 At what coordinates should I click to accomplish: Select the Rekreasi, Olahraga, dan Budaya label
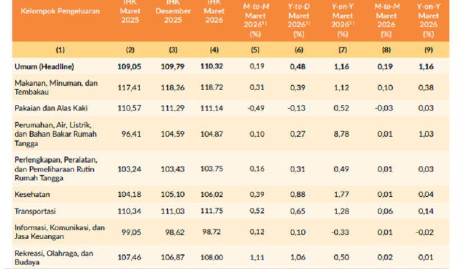[54, 256]
